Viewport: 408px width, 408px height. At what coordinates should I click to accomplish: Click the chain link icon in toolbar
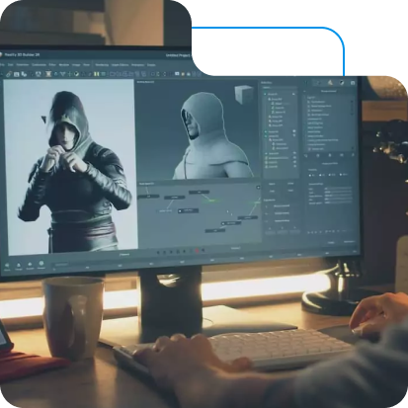pos(9,74)
